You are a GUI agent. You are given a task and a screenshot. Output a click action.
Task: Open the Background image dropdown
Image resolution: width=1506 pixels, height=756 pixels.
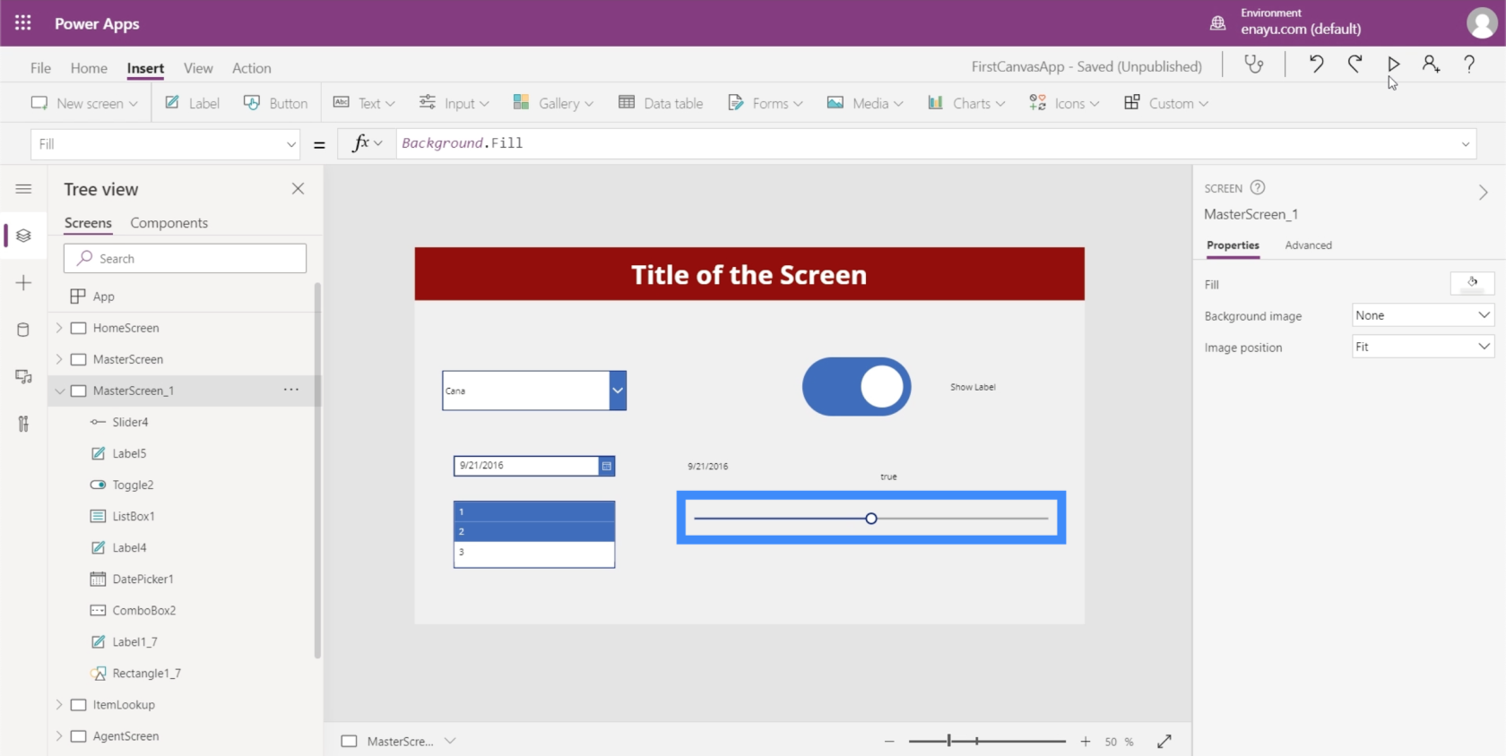click(x=1423, y=315)
